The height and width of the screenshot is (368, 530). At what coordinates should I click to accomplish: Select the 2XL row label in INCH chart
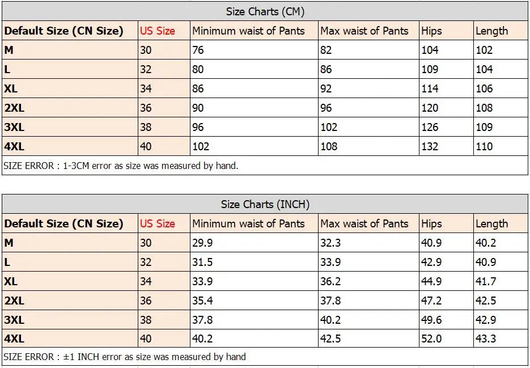(x=14, y=301)
